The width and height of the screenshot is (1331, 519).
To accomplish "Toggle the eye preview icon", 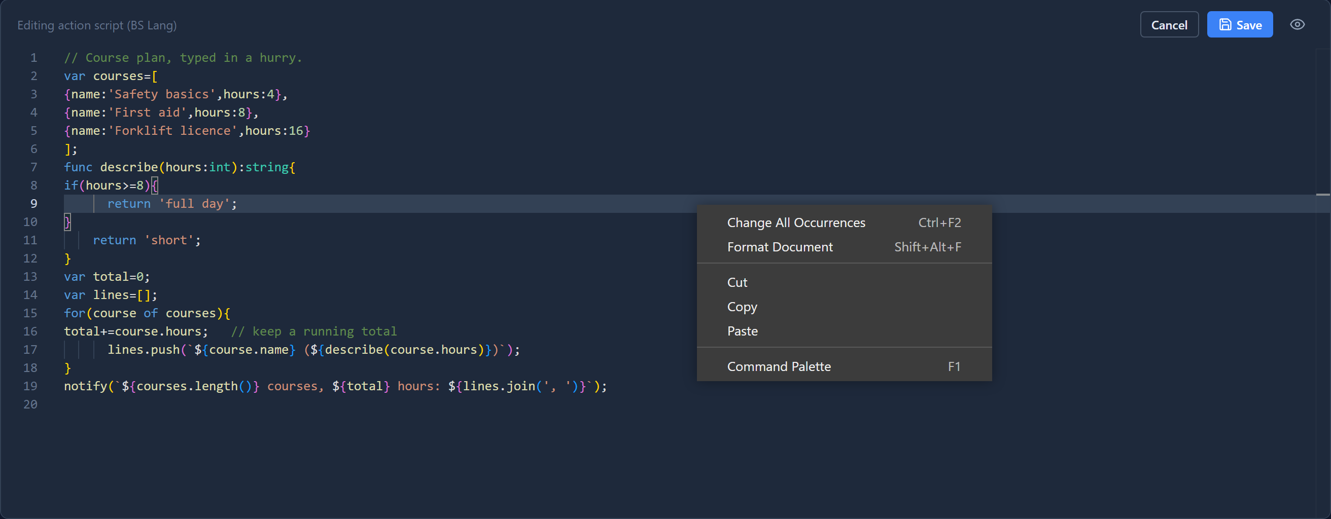I will (x=1297, y=24).
